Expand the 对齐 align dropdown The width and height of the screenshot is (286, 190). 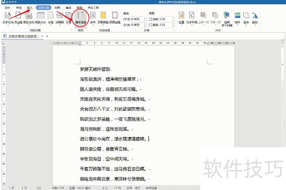coord(237,25)
